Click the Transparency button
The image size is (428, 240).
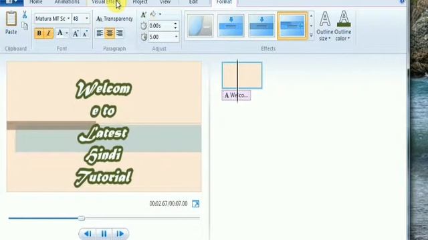[114, 19]
